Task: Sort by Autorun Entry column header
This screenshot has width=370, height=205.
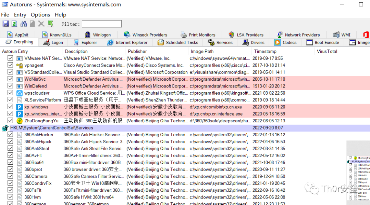Action: click(x=32, y=51)
